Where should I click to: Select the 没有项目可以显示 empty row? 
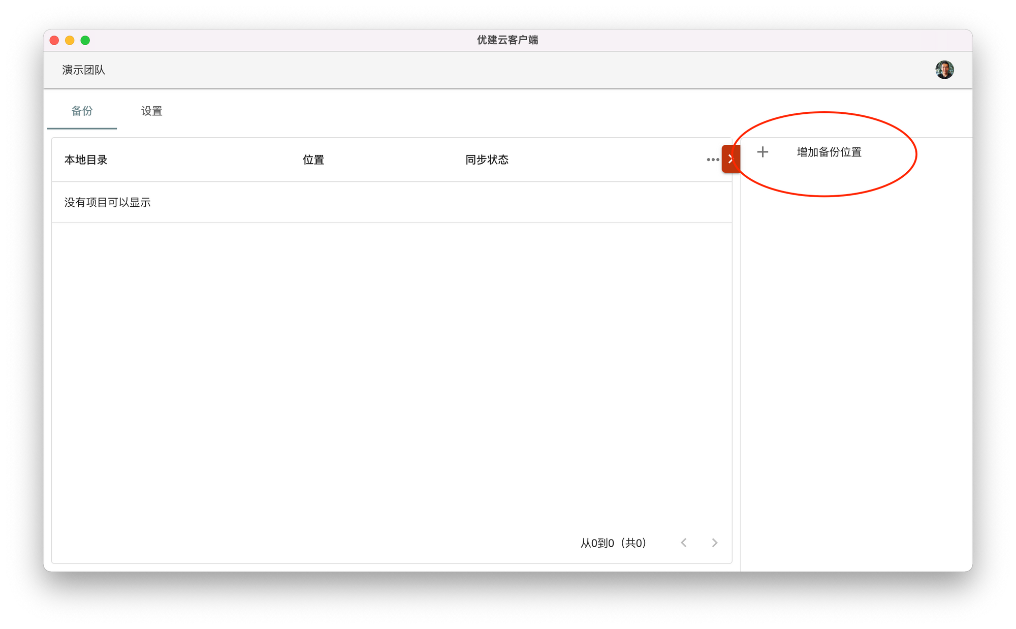pos(108,202)
